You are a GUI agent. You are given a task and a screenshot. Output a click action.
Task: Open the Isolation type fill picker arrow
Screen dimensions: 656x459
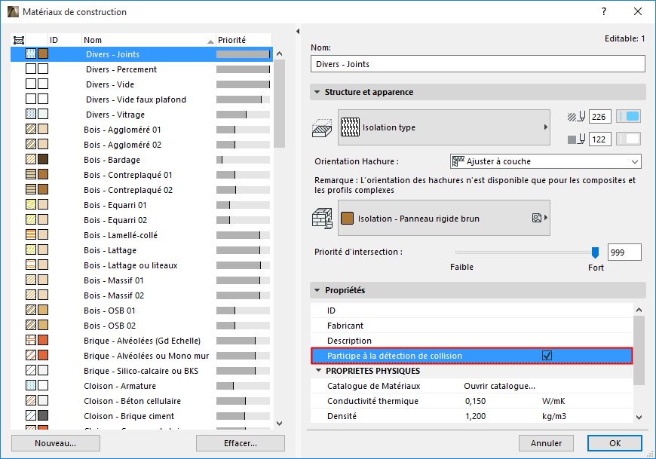(x=546, y=127)
